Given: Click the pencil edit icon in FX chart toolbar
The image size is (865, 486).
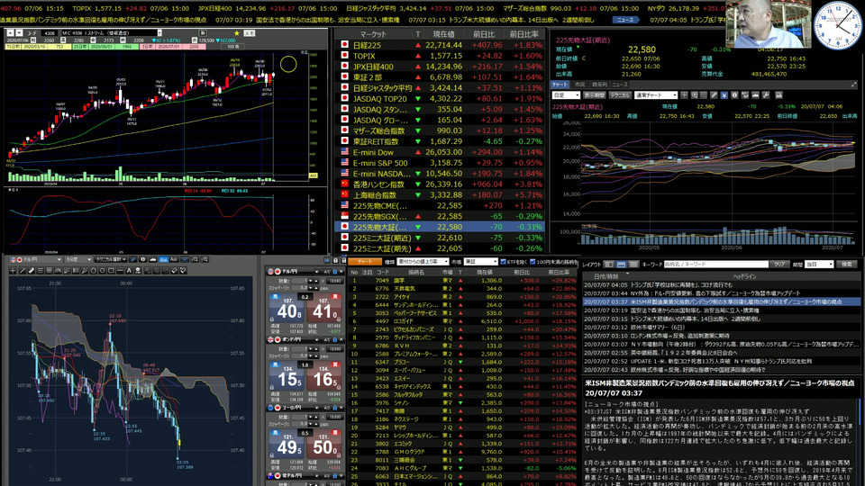Looking at the screenshot, I should [x=133, y=259].
